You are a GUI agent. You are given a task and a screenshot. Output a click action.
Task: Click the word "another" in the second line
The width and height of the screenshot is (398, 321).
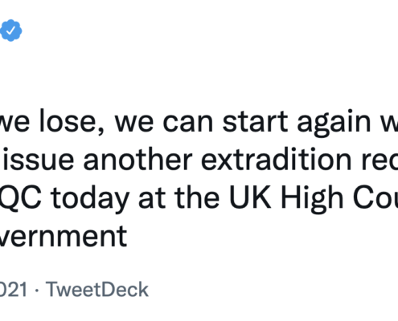click(x=137, y=160)
